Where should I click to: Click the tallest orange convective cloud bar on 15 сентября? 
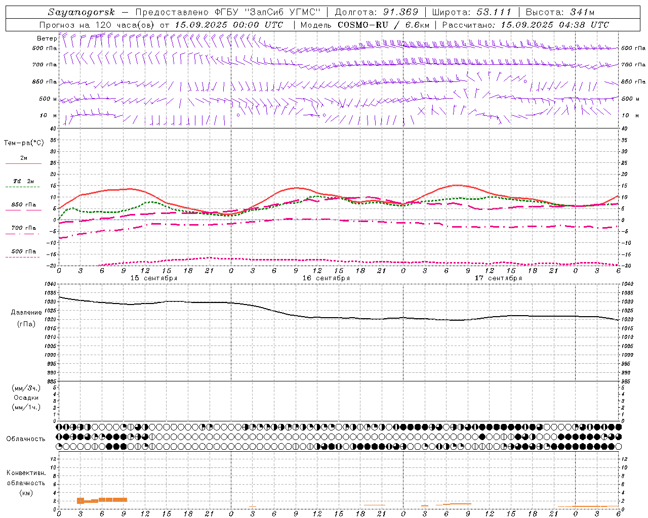[x=80, y=501]
